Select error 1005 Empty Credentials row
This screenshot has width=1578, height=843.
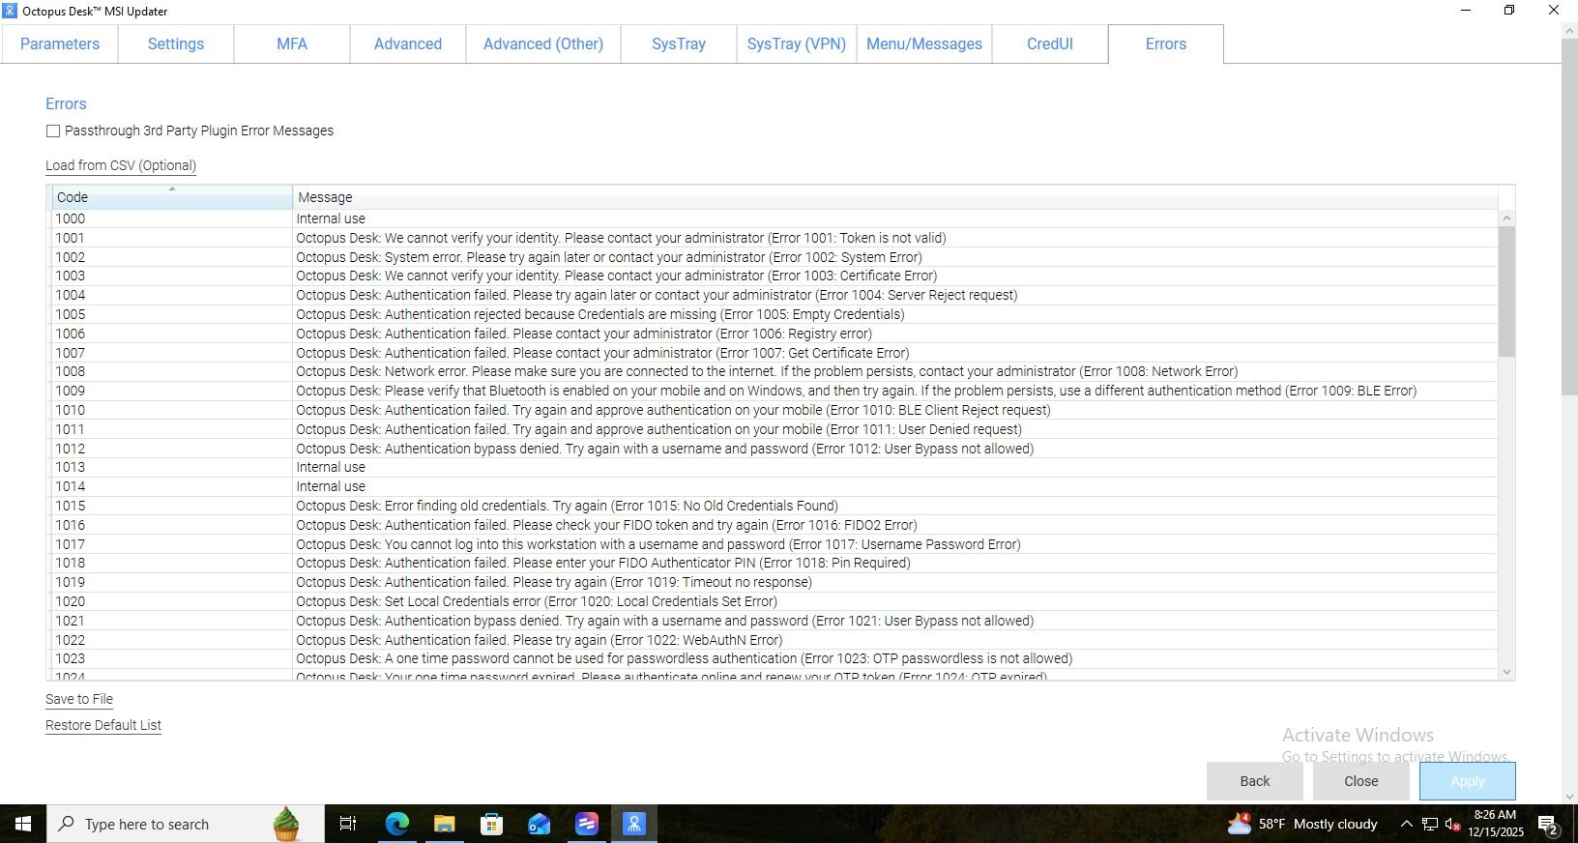(774, 314)
